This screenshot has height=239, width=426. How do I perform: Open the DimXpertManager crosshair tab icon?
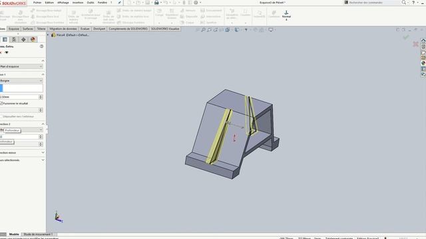(x=24, y=40)
